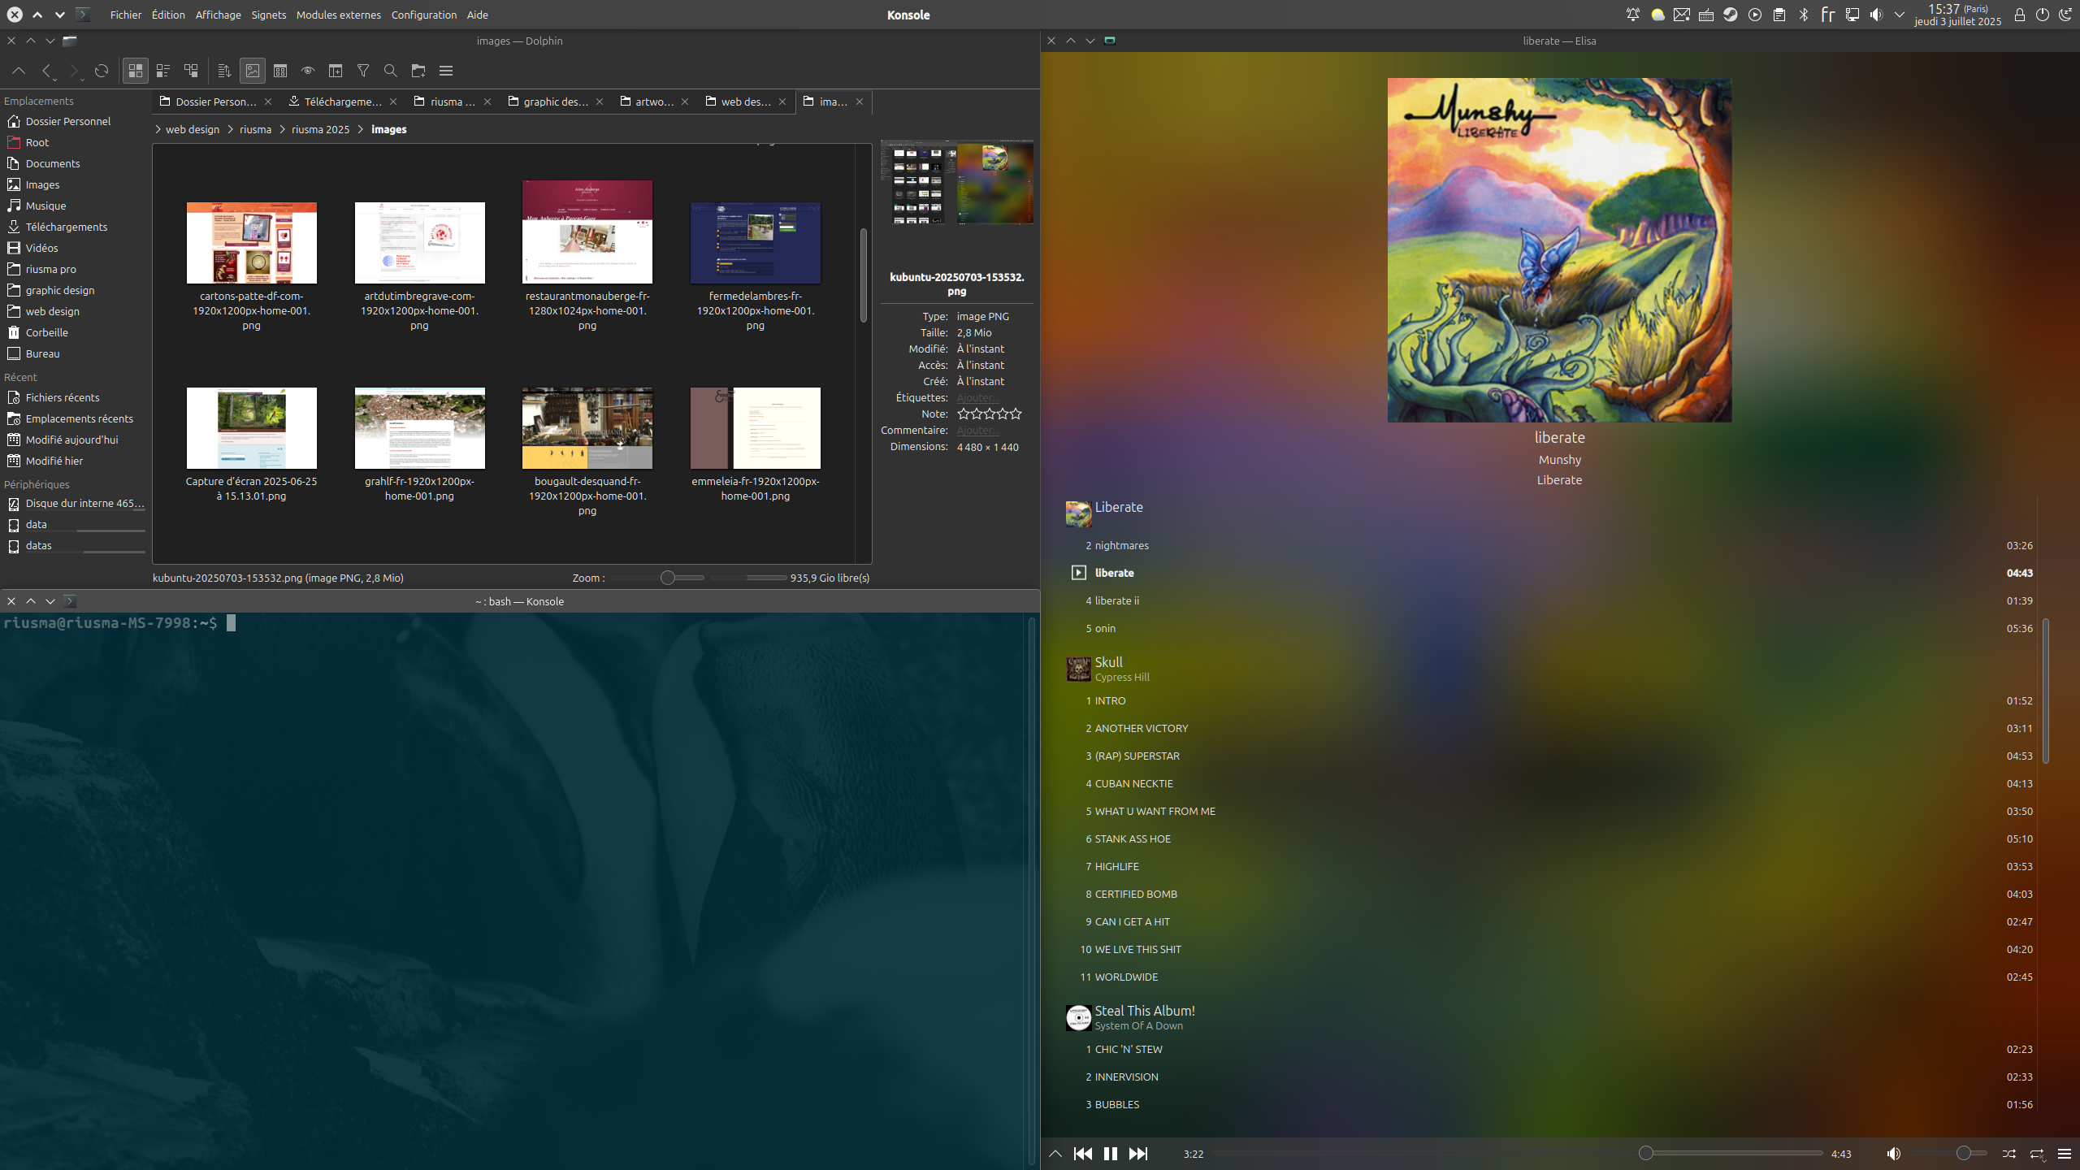Click the Dolphin file list scrollbar
The width and height of the screenshot is (2080, 1170).
tap(863, 275)
